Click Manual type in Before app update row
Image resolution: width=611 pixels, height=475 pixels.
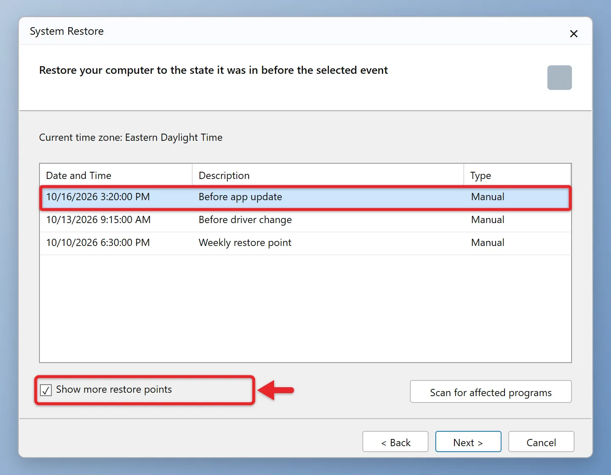pos(488,197)
